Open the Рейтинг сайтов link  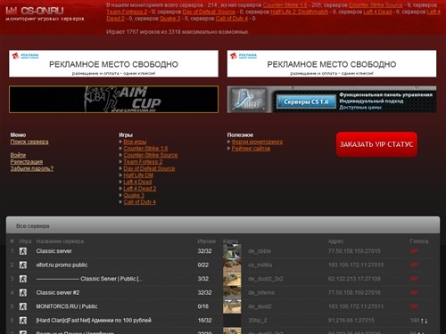point(251,148)
